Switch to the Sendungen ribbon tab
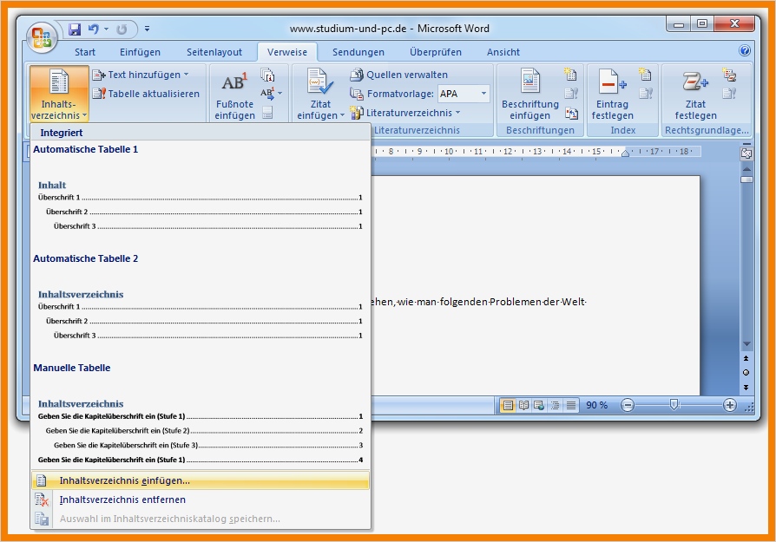 coord(358,51)
